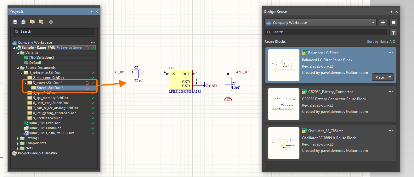Click the Search field in Design Reuse panel

tap(326, 32)
